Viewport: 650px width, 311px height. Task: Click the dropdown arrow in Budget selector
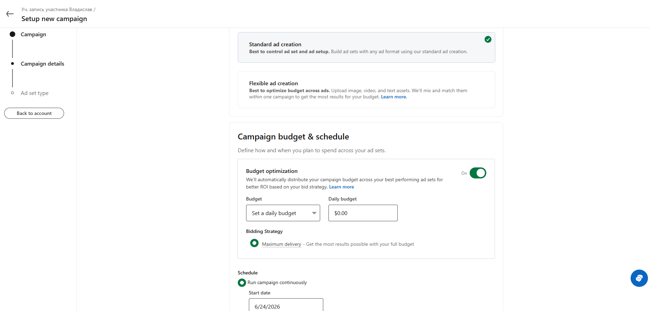pos(314,213)
